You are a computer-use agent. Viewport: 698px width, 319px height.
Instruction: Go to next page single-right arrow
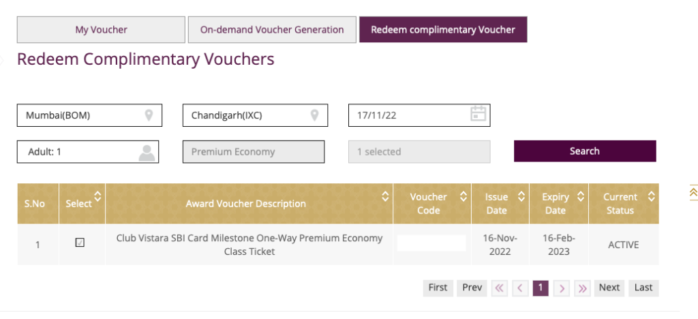pos(562,288)
